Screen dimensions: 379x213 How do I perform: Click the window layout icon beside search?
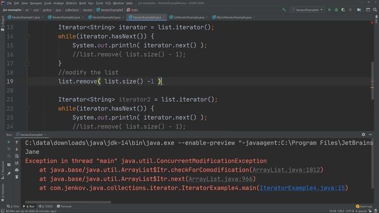click(x=368, y=10)
